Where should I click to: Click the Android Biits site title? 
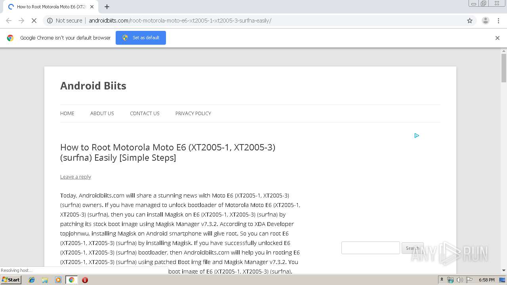(93, 86)
